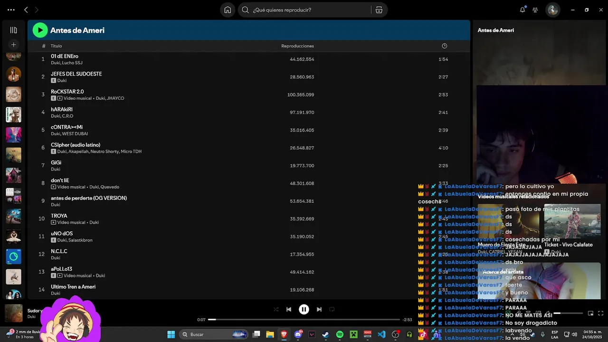608x342 pixels.
Task: Open the Browse icon beside search
Action: click(379, 10)
